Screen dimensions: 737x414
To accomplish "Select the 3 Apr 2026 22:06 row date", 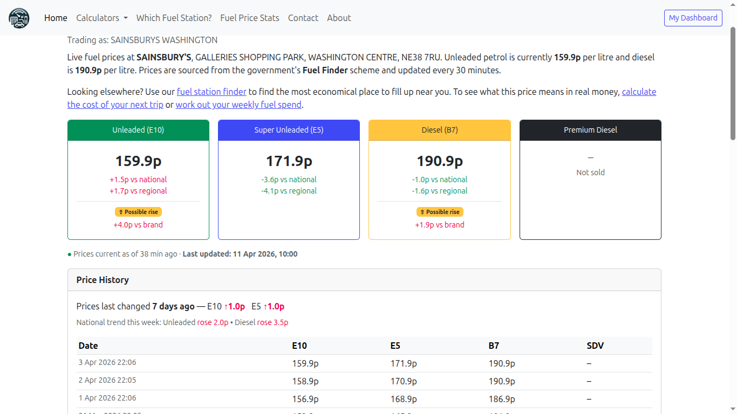I will click(107, 362).
